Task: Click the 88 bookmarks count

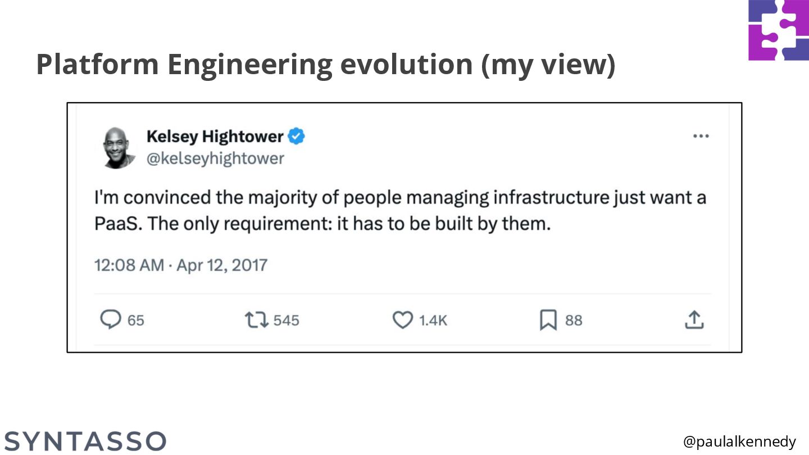Action: click(574, 320)
